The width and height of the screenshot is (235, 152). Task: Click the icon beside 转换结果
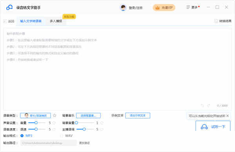click(x=216, y=21)
